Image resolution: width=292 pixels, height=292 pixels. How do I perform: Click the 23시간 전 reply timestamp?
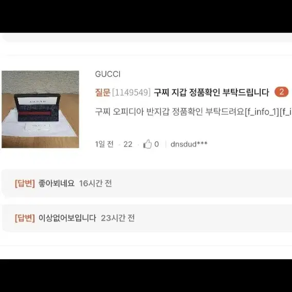coord(118,218)
